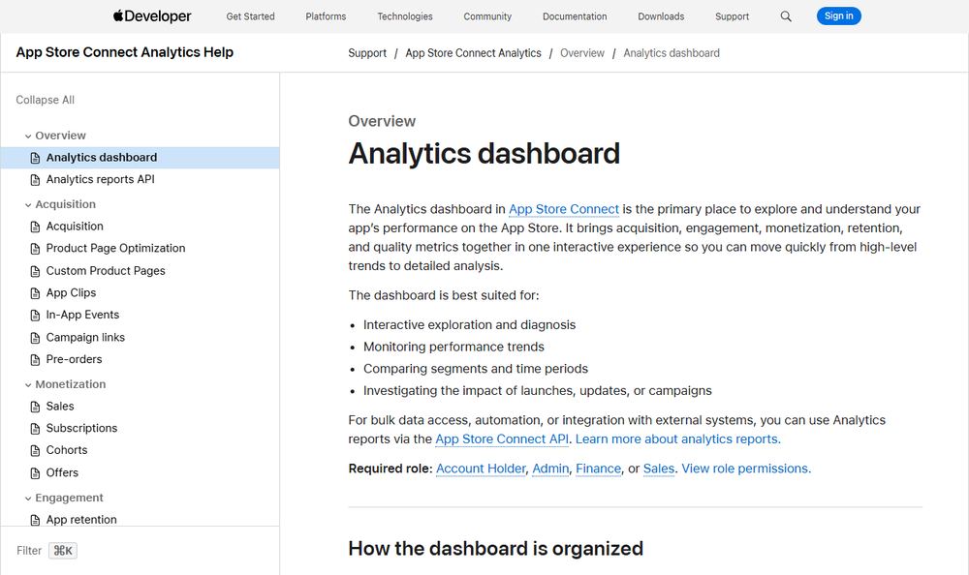
Task: Select Campaign links in sidebar
Action: point(85,337)
